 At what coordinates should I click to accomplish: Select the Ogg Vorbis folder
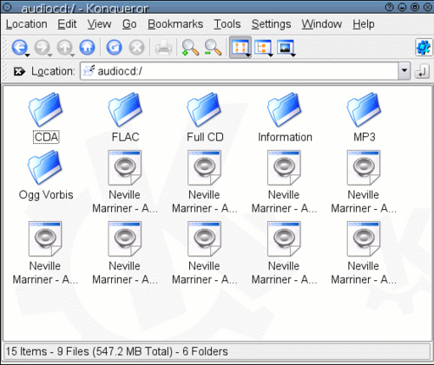46,175
